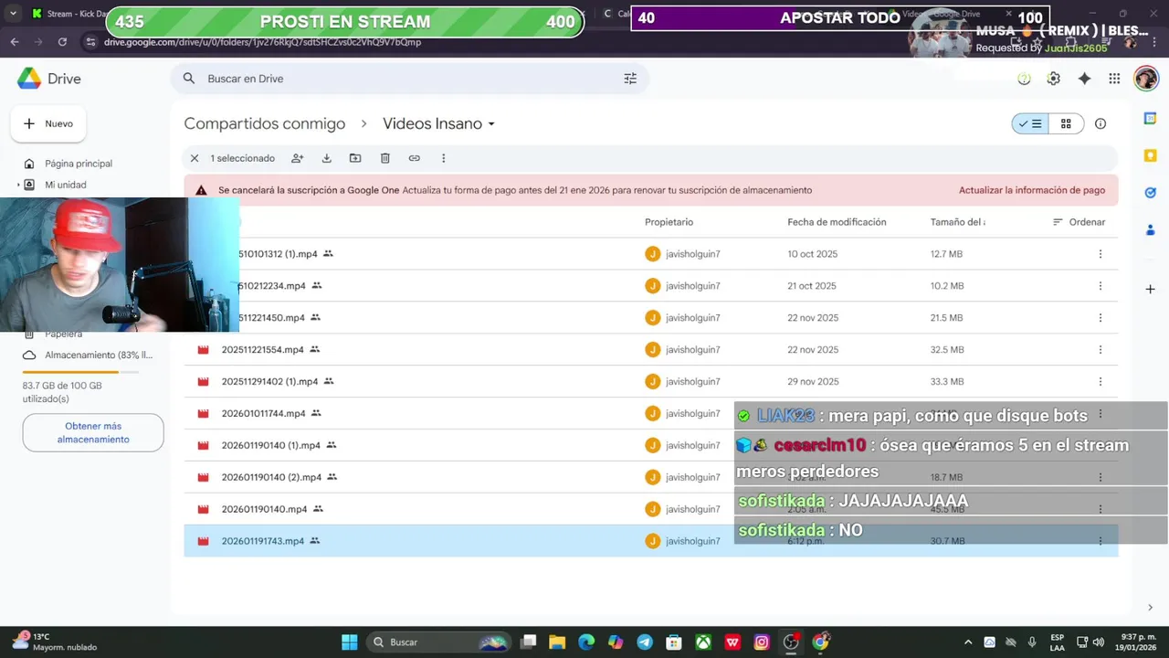Click javisholguin7 owner of 202511221554.mp4

(693, 350)
